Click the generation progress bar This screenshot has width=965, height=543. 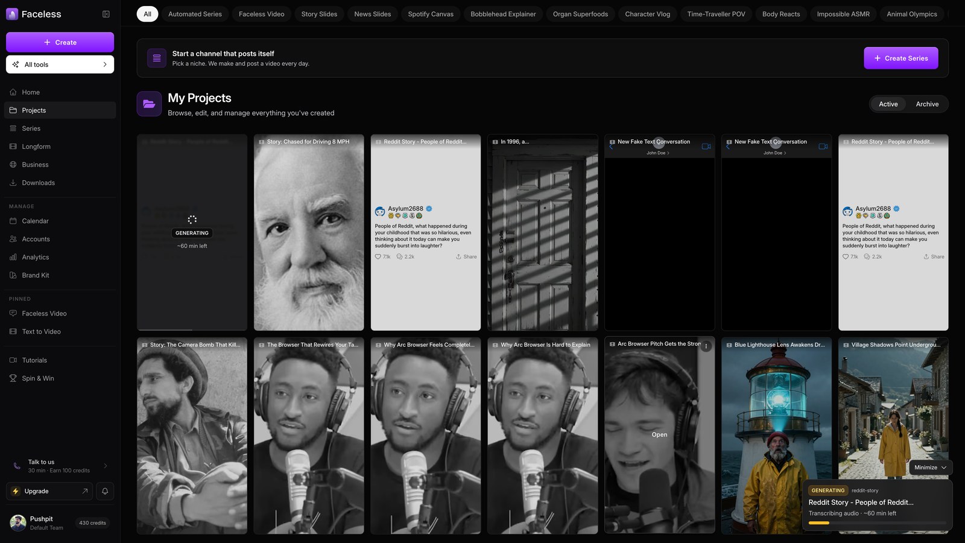(x=877, y=523)
